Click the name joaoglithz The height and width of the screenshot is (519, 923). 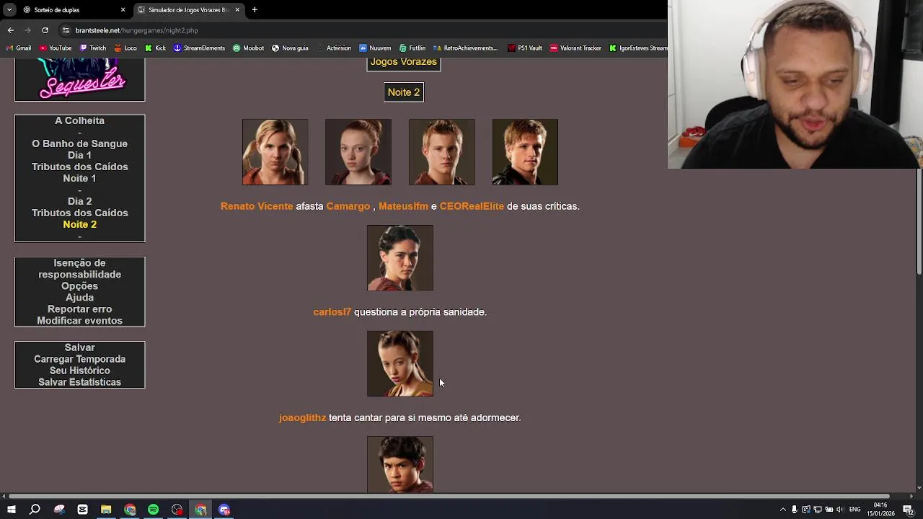(302, 417)
